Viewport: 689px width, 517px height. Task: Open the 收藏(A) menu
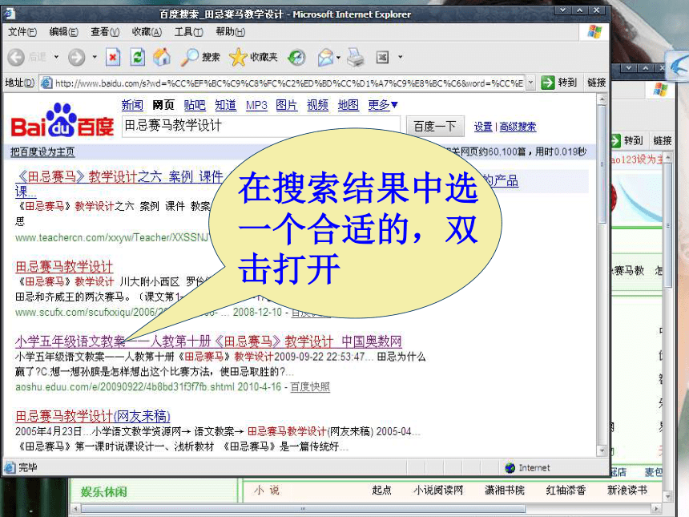(x=147, y=31)
